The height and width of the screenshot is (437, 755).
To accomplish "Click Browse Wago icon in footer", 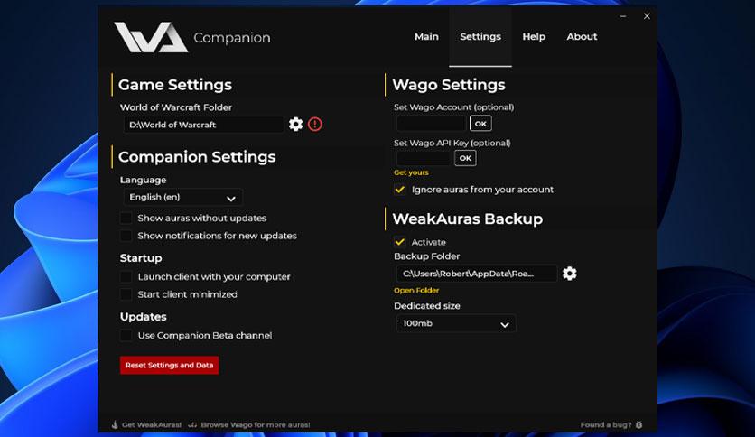I will [193, 424].
